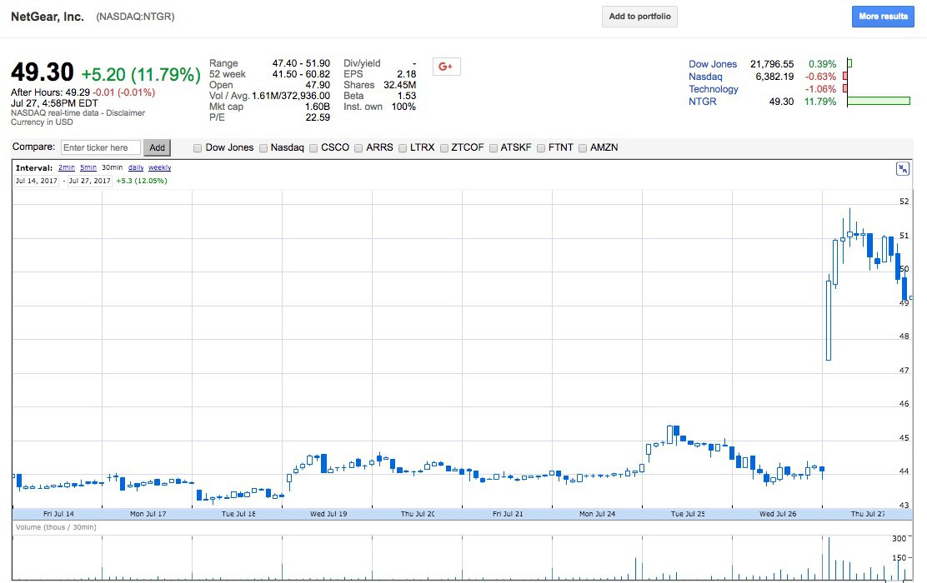The width and height of the screenshot is (927, 583).
Task: Click the P/E value 22.59
Action: tap(318, 117)
